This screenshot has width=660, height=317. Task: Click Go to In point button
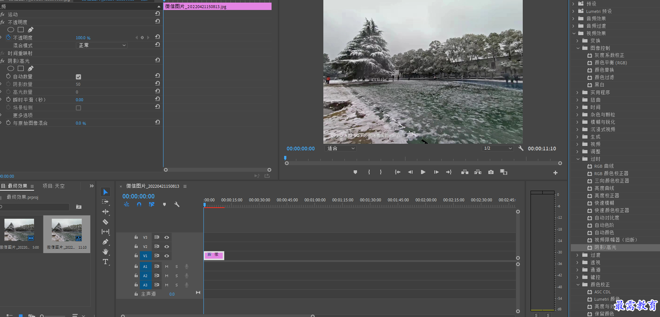(397, 172)
